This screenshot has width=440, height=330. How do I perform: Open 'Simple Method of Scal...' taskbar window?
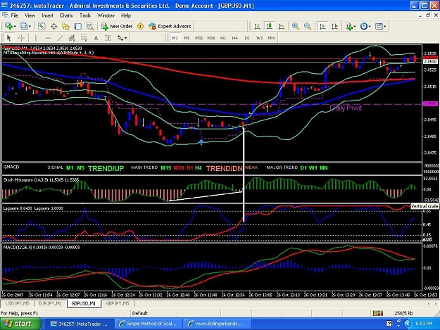click(148, 324)
